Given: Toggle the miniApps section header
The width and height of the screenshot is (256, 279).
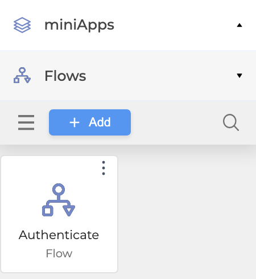Looking at the screenshot, I should (x=128, y=25).
